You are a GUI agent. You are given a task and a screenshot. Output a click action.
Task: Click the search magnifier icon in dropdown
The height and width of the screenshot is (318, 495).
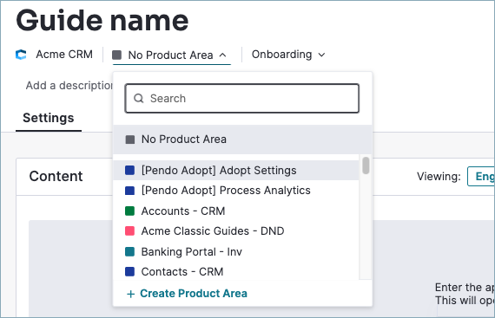coord(139,98)
